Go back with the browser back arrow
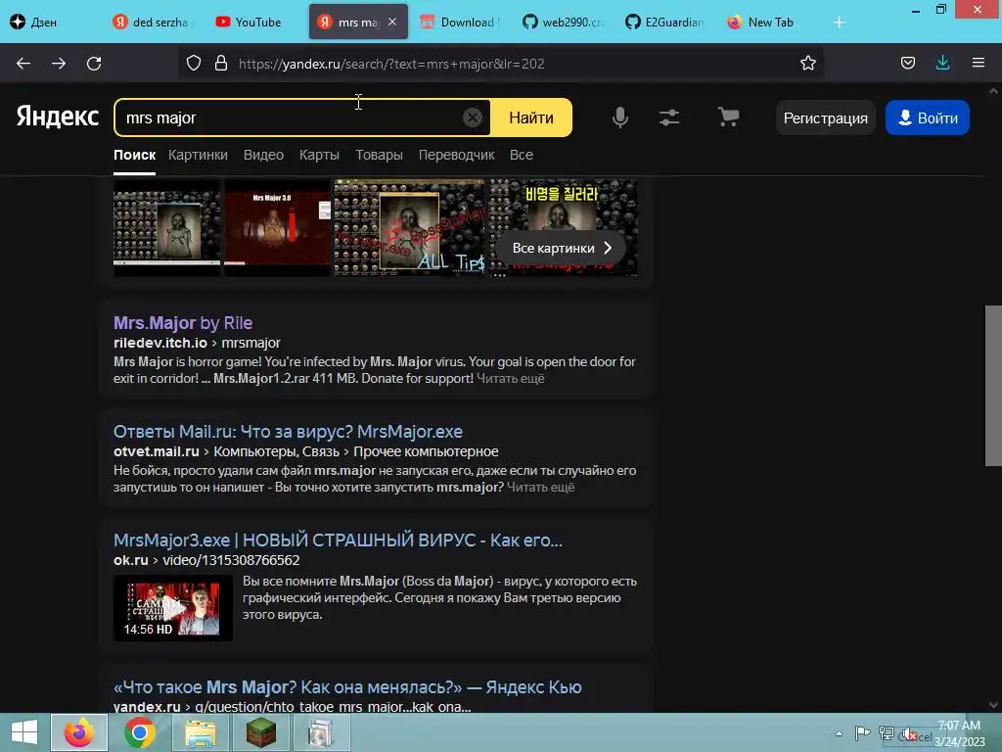 (x=23, y=64)
